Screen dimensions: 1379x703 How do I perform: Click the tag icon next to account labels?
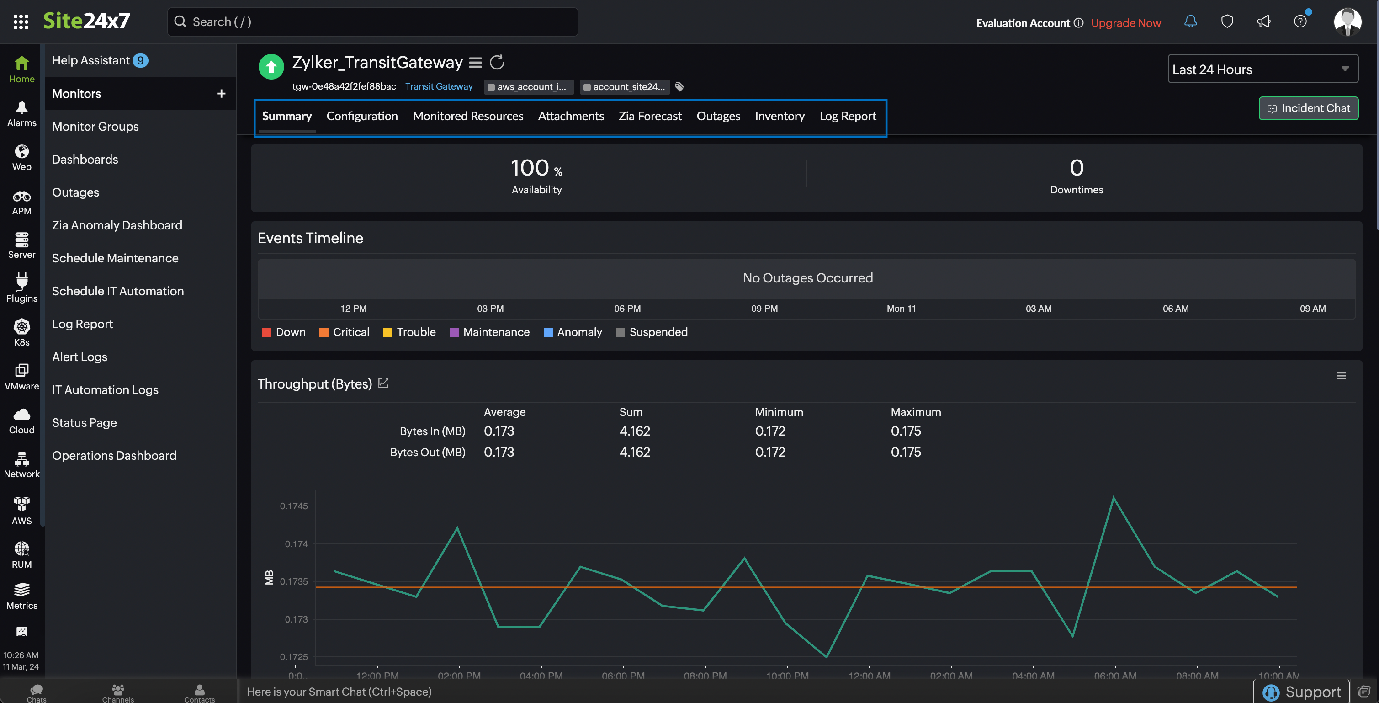(x=679, y=87)
